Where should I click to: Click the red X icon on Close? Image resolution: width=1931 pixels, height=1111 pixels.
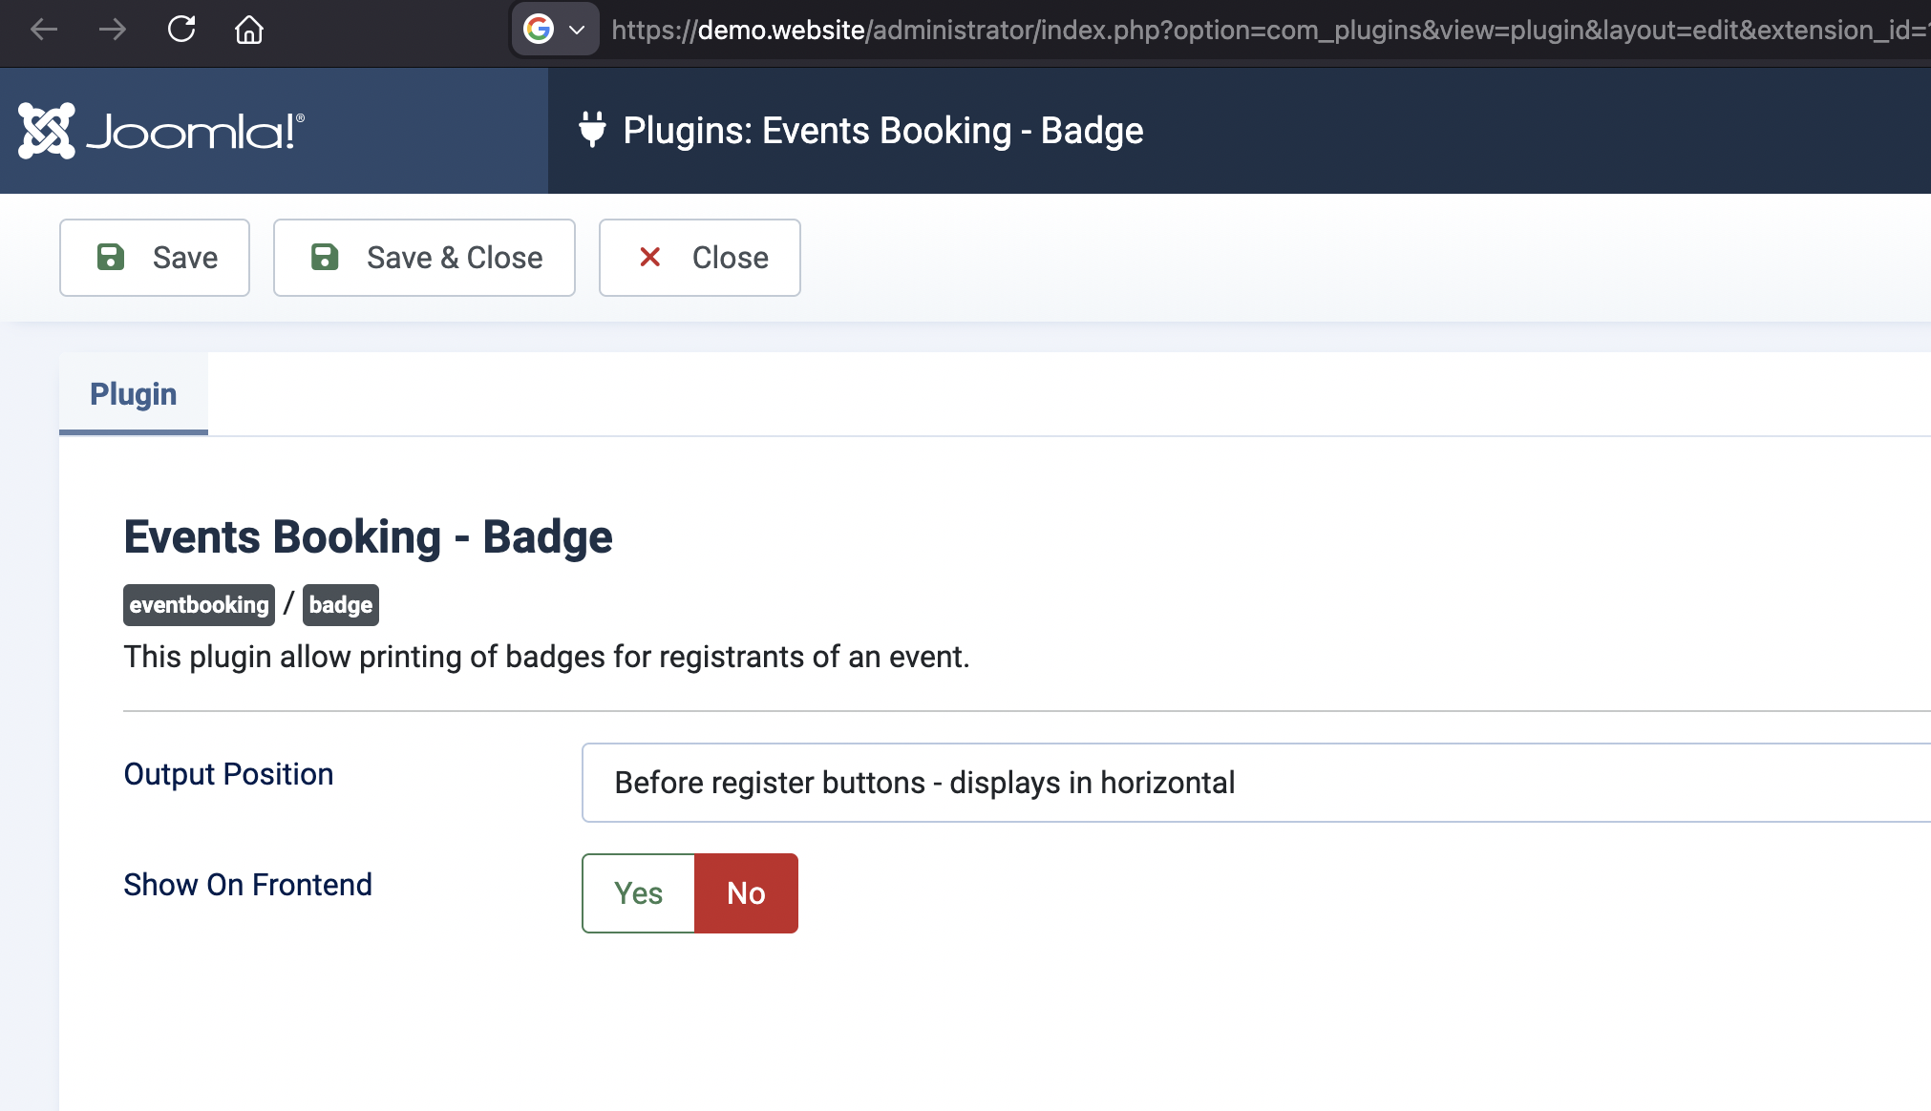[650, 258]
